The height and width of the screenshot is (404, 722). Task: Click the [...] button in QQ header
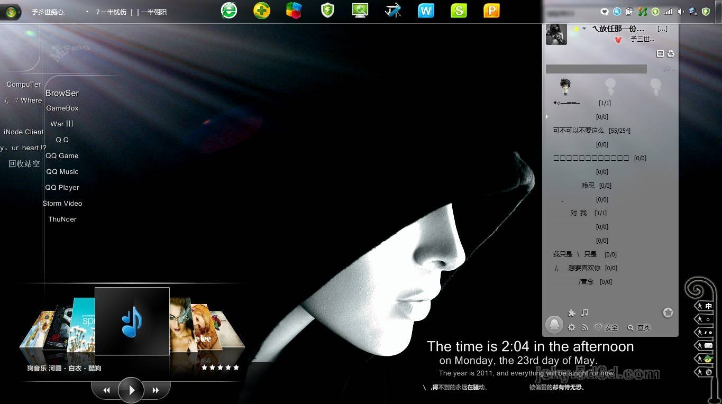(x=662, y=29)
